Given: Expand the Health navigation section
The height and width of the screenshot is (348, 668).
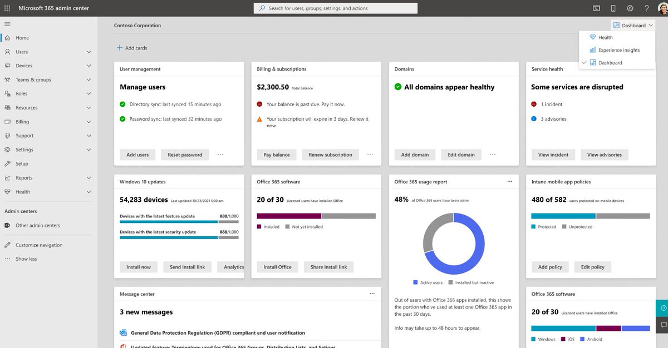Looking at the screenshot, I should pos(89,192).
